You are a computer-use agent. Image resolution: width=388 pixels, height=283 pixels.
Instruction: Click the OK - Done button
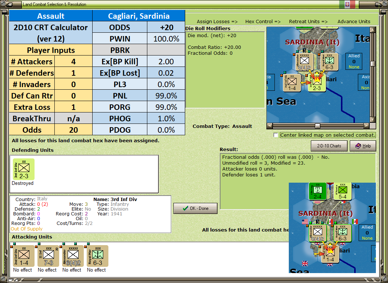point(195,208)
